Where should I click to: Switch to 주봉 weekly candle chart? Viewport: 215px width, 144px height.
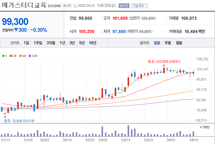pyautogui.click(x=168, y=43)
